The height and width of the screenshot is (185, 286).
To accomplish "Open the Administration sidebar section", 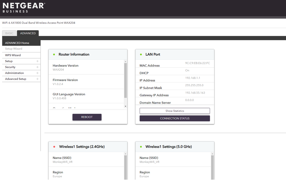I will (x=21, y=73).
